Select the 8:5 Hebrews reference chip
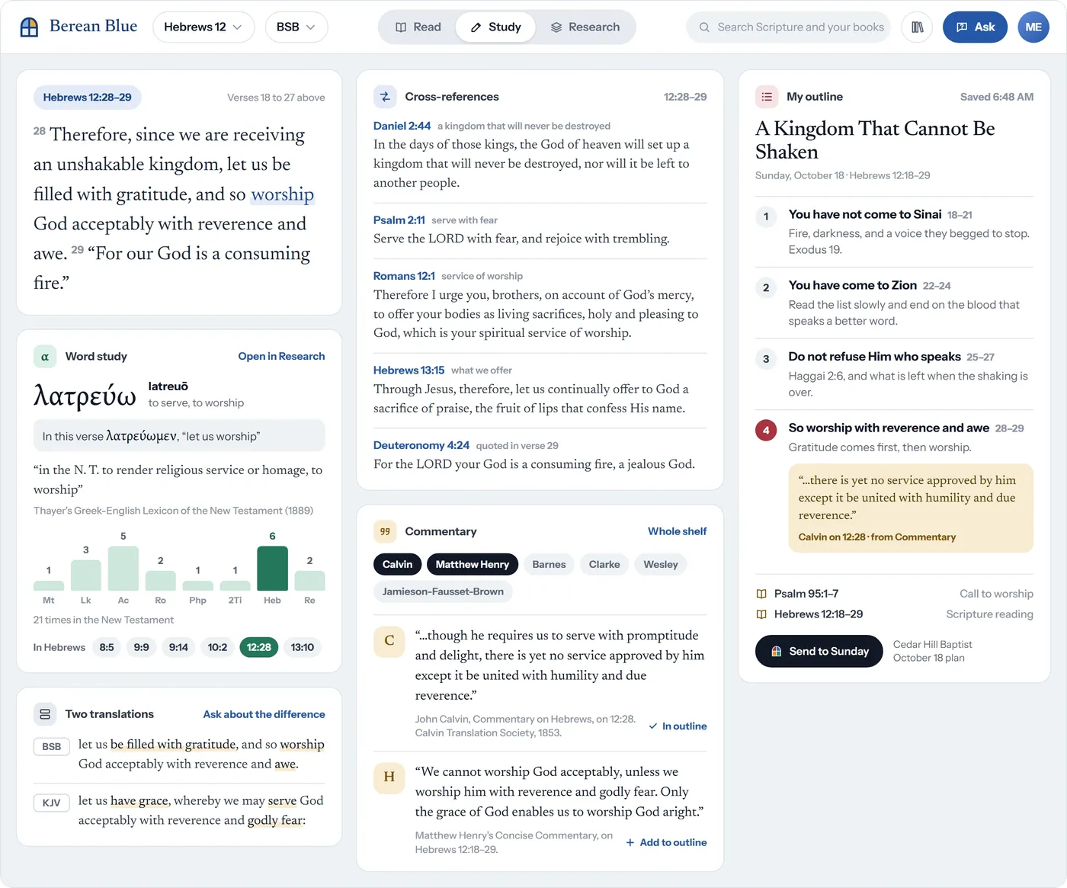 pos(107,647)
